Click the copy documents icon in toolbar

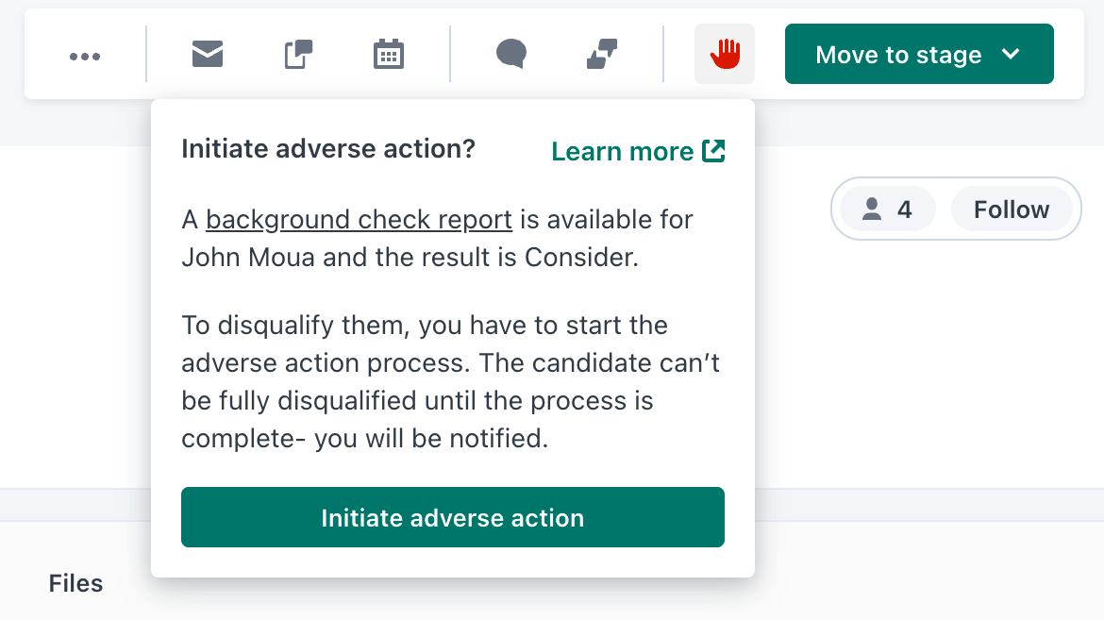click(298, 55)
